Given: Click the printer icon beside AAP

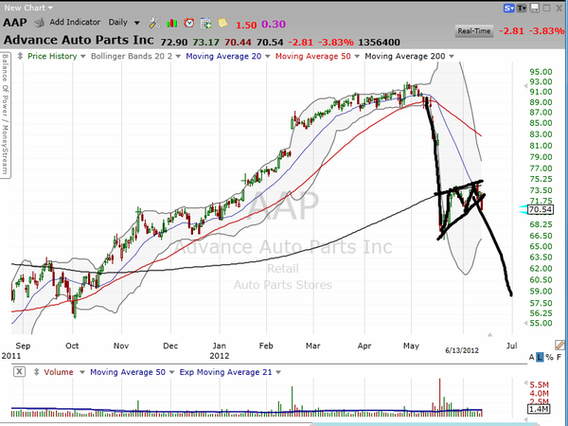Looking at the screenshot, I should (39, 23).
